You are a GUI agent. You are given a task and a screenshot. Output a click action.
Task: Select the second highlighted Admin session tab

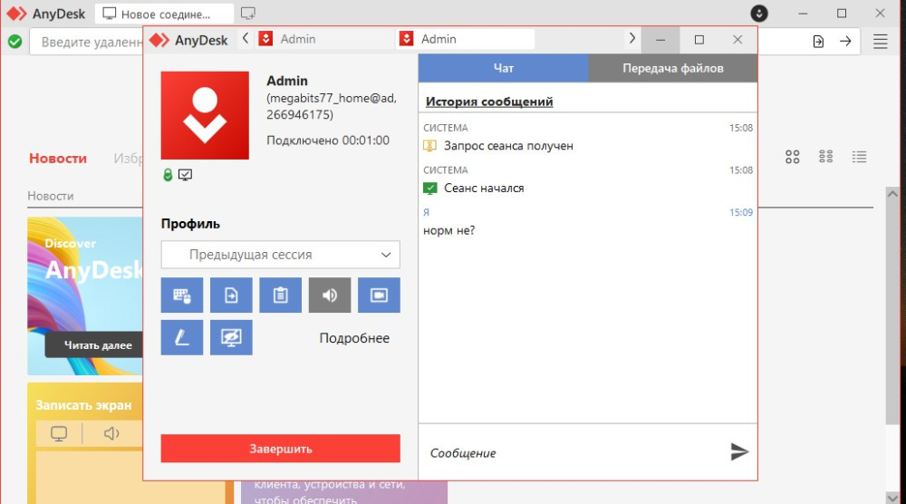pos(465,39)
